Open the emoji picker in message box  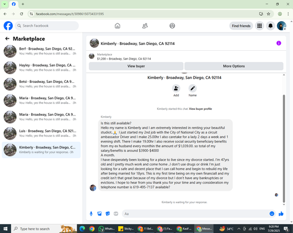pyautogui.click(x=272, y=214)
